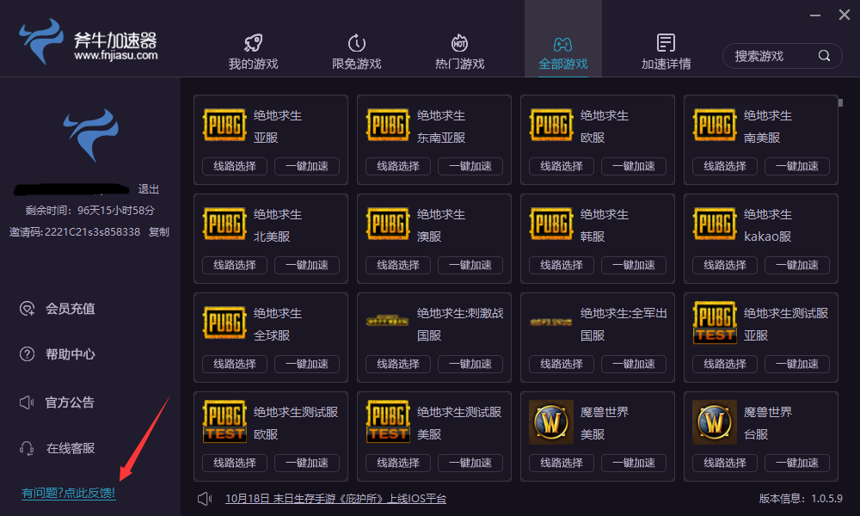Open 加速详情 panel
860x516 pixels.
[x=666, y=47]
